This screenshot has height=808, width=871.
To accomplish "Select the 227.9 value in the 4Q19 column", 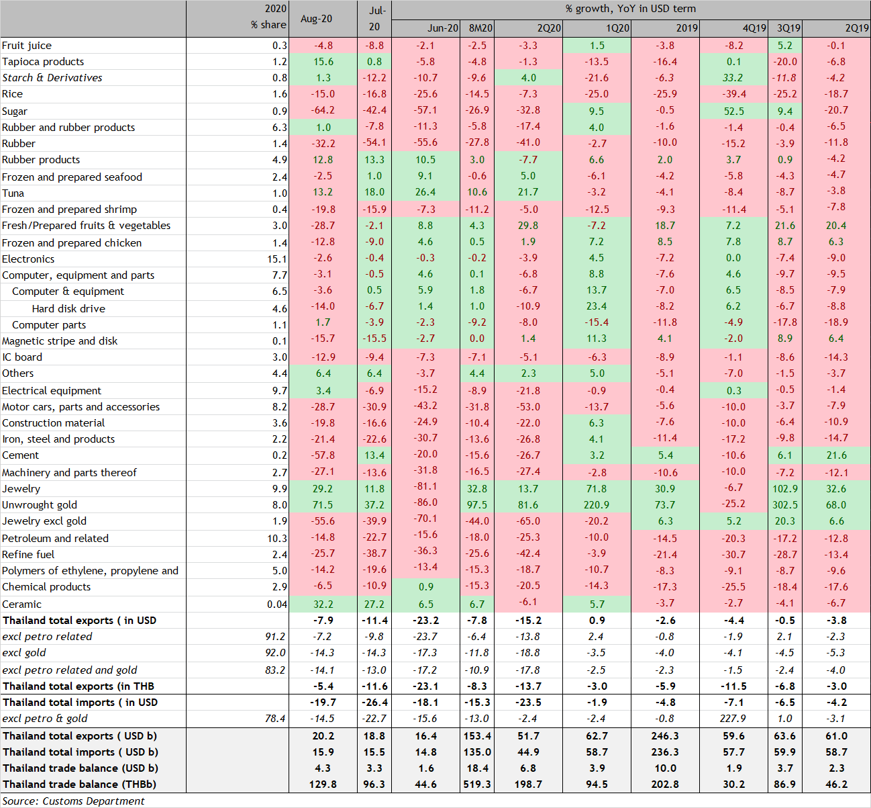I will [x=733, y=719].
